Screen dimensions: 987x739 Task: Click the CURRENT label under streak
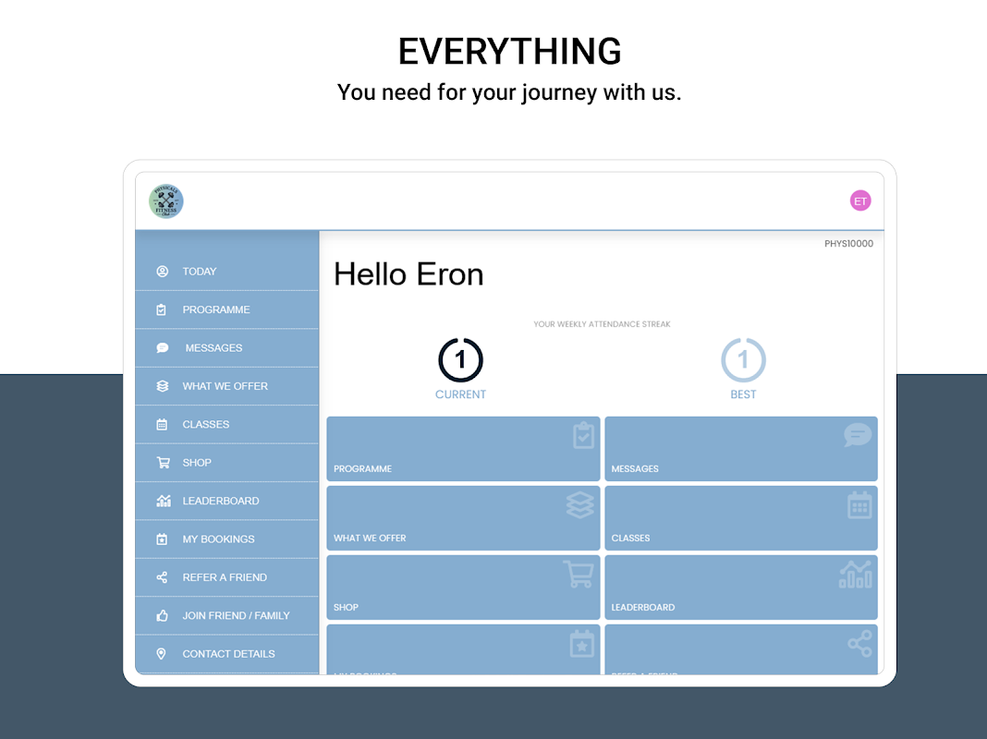(461, 394)
